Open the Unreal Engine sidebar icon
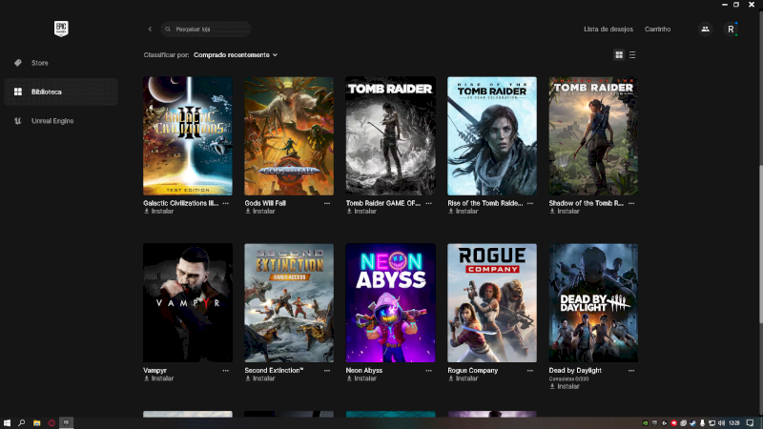 pos(17,121)
